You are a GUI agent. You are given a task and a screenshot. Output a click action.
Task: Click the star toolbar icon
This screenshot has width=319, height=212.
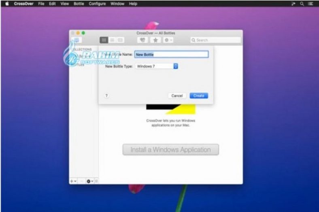point(155,40)
